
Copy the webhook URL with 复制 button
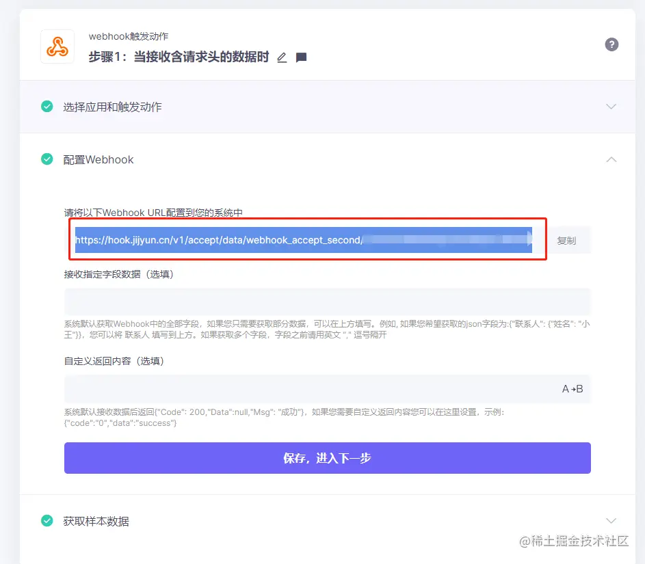pos(566,241)
